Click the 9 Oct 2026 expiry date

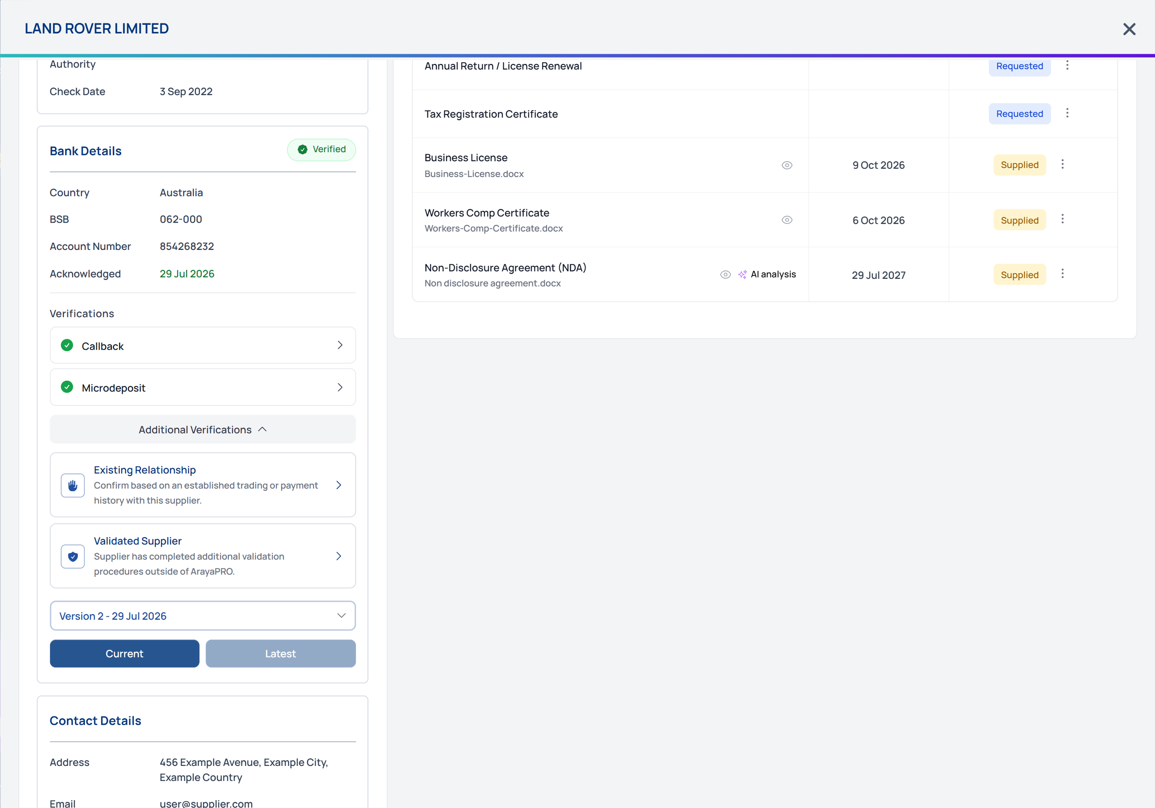coord(878,165)
